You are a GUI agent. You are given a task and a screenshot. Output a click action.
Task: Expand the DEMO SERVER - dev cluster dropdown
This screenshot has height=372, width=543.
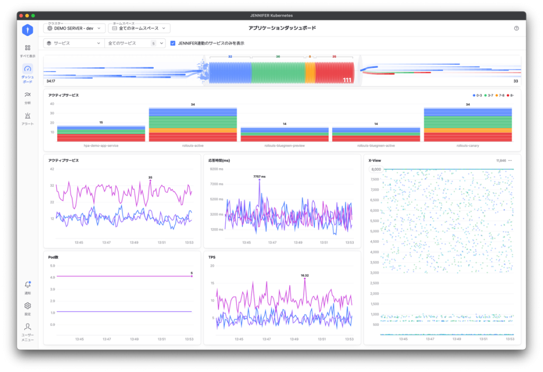tap(74, 28)
